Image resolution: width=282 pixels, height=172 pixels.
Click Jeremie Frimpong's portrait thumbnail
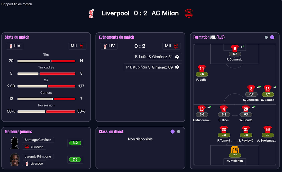tap(14, 160)
